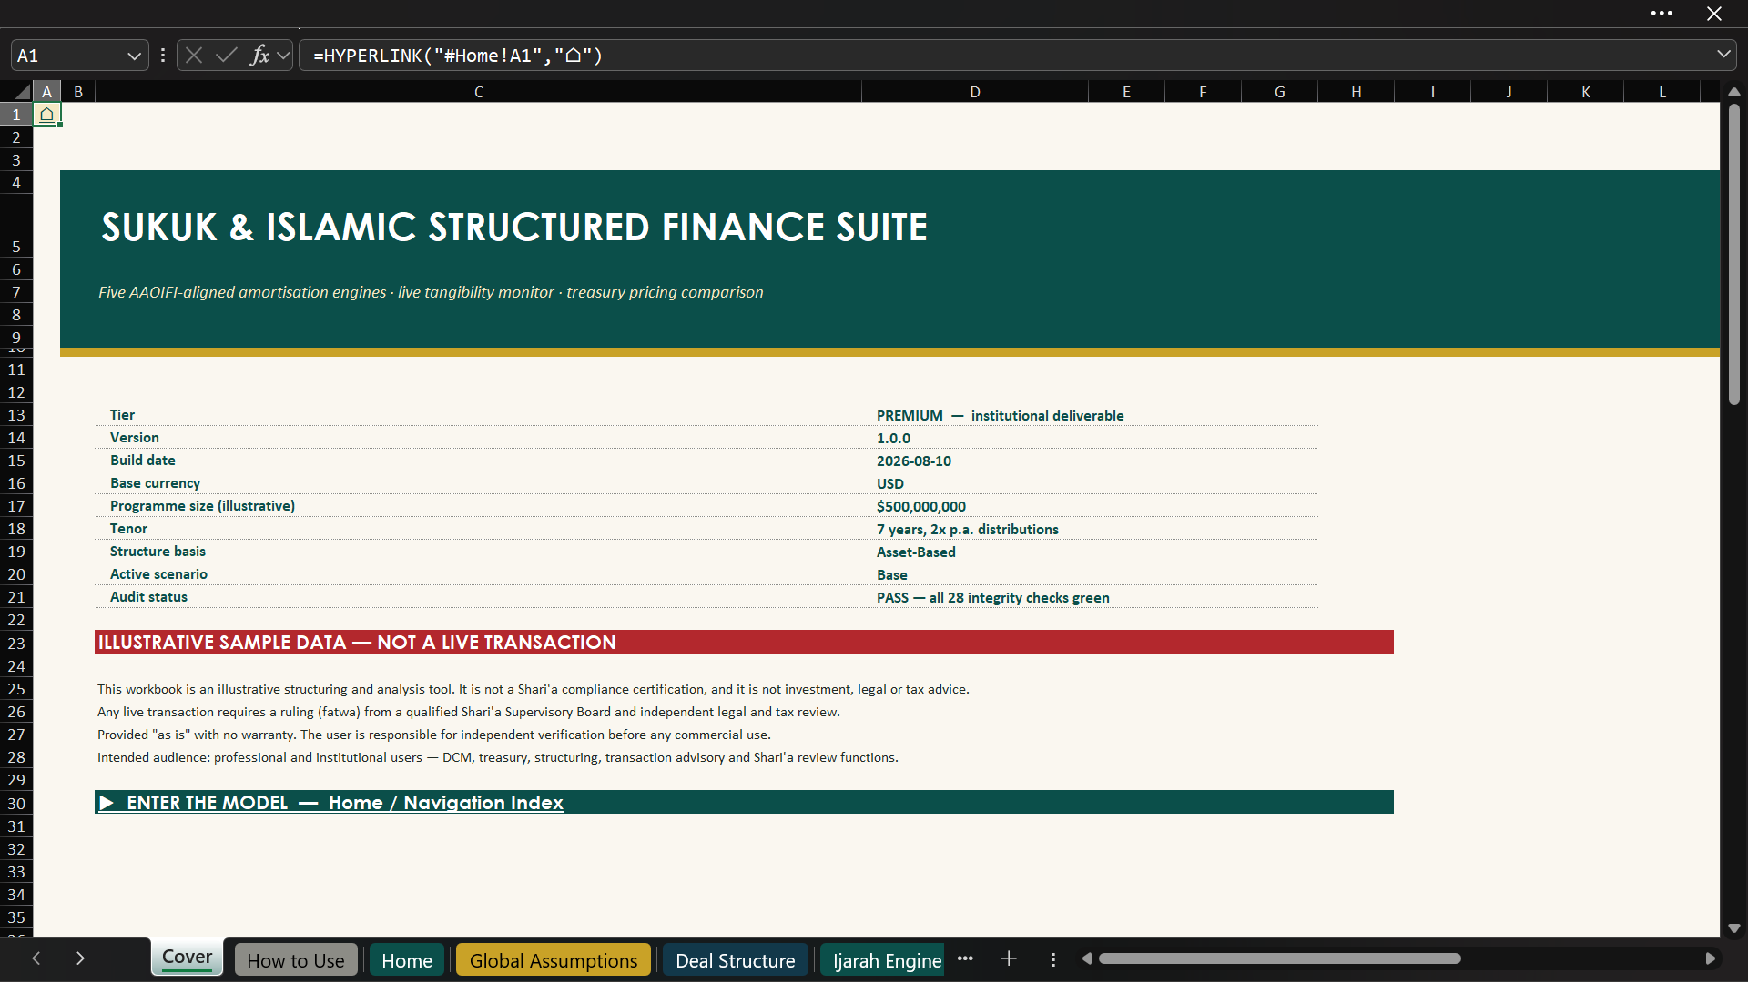1748x983 pixels.
Task: Select the Deal Structure sheet tab
Action: pos(736,960)
